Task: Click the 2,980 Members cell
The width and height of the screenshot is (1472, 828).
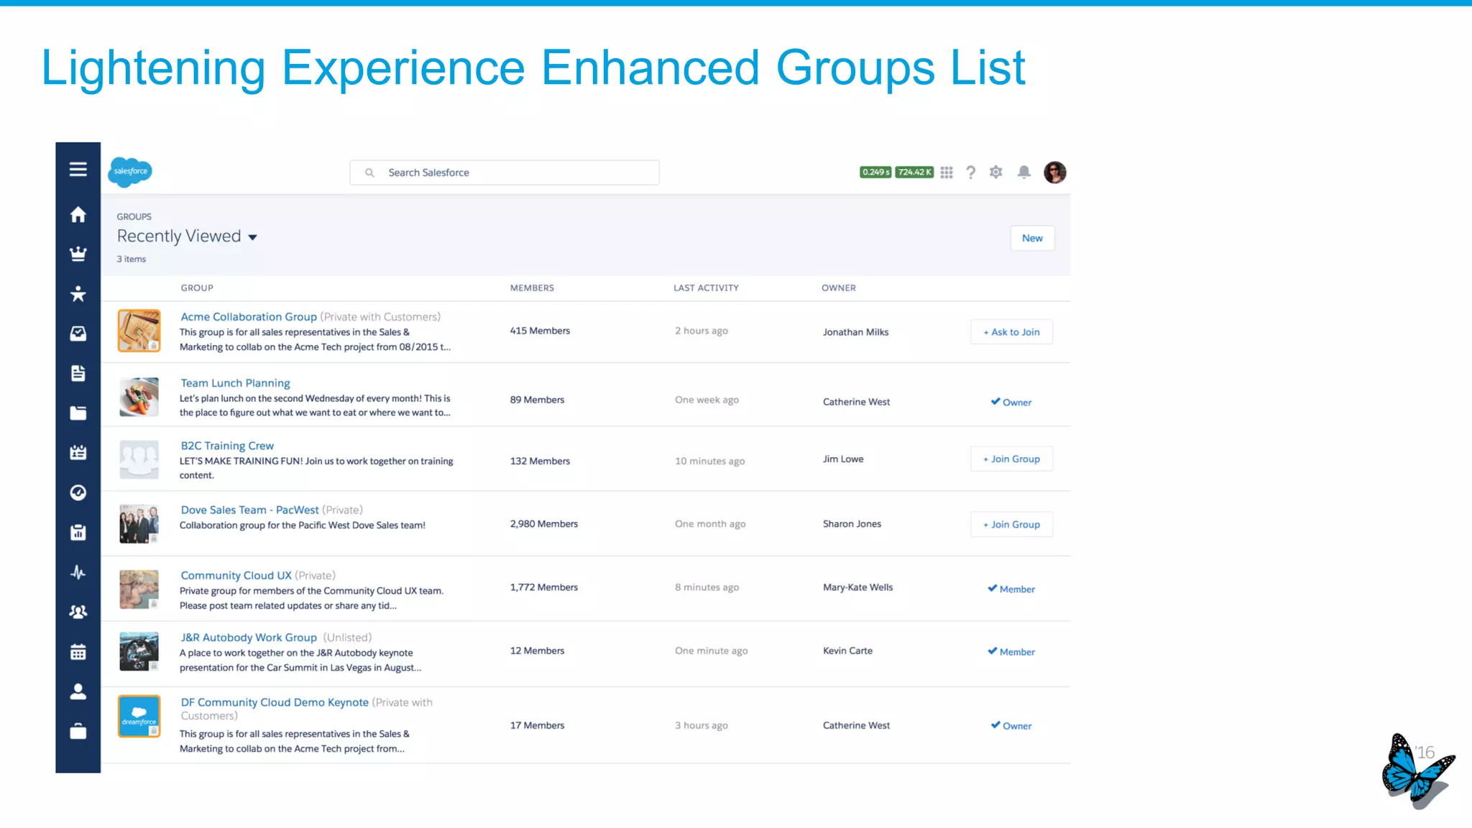Action: click(543, 524)
